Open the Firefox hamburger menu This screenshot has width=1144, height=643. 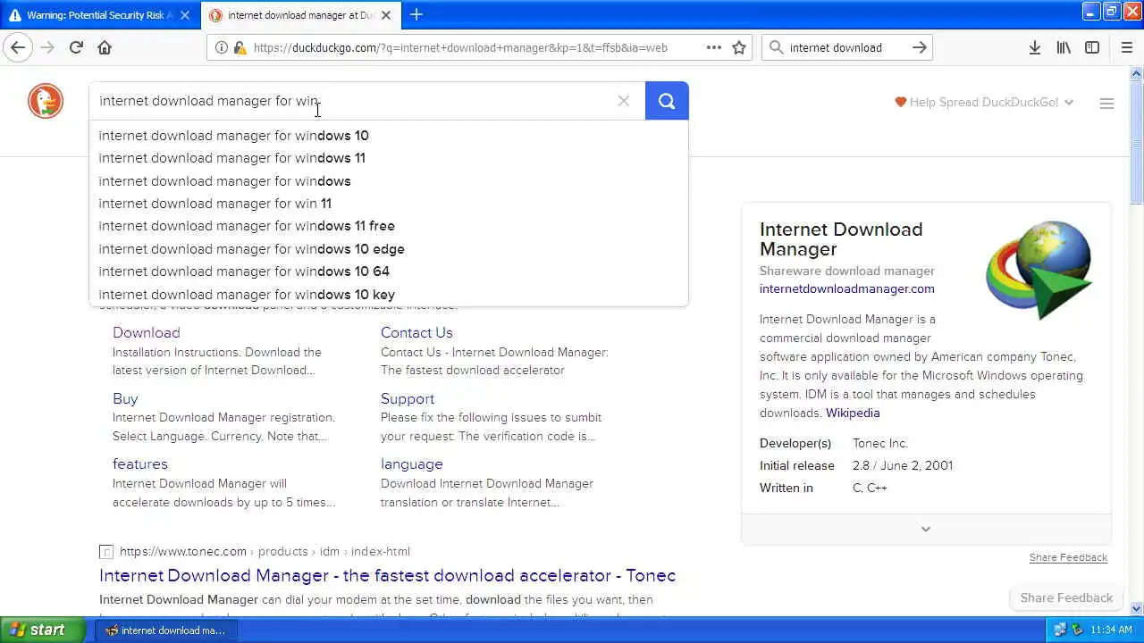(1126, 47)
